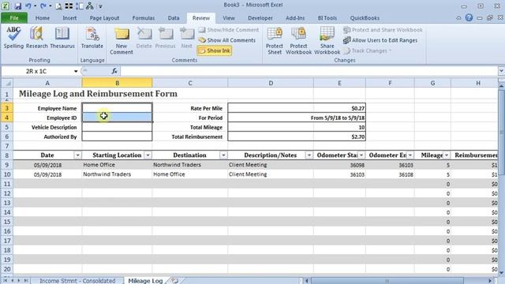Click Protect and Share Workbook
This screenshot has width=505, height=284.
click(383, 30)
